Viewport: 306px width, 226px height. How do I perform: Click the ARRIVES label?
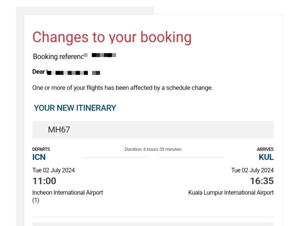265,149
